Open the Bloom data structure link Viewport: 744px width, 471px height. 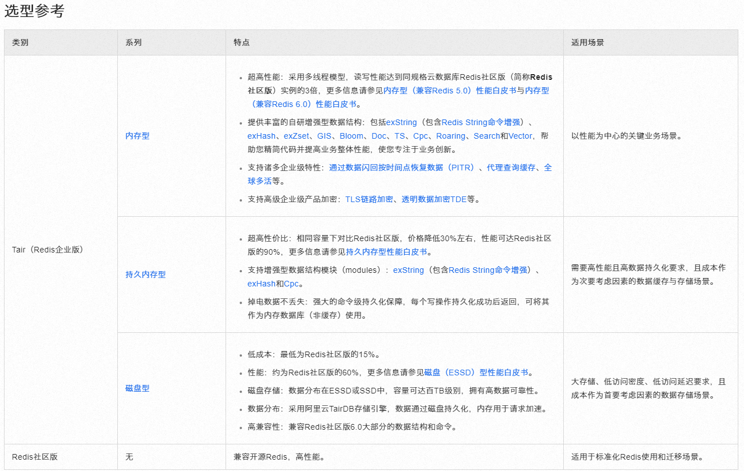tap(351, 136)
